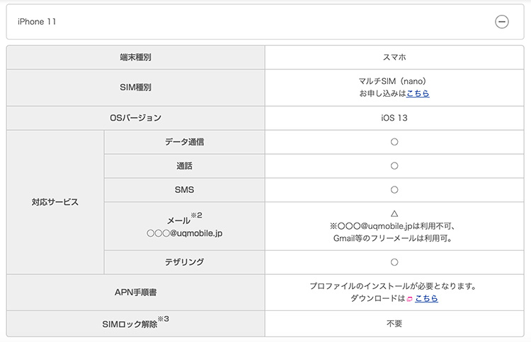Select the OSバージョン header cell
Viewport: 531px width, 342px height.
point(135,118)
